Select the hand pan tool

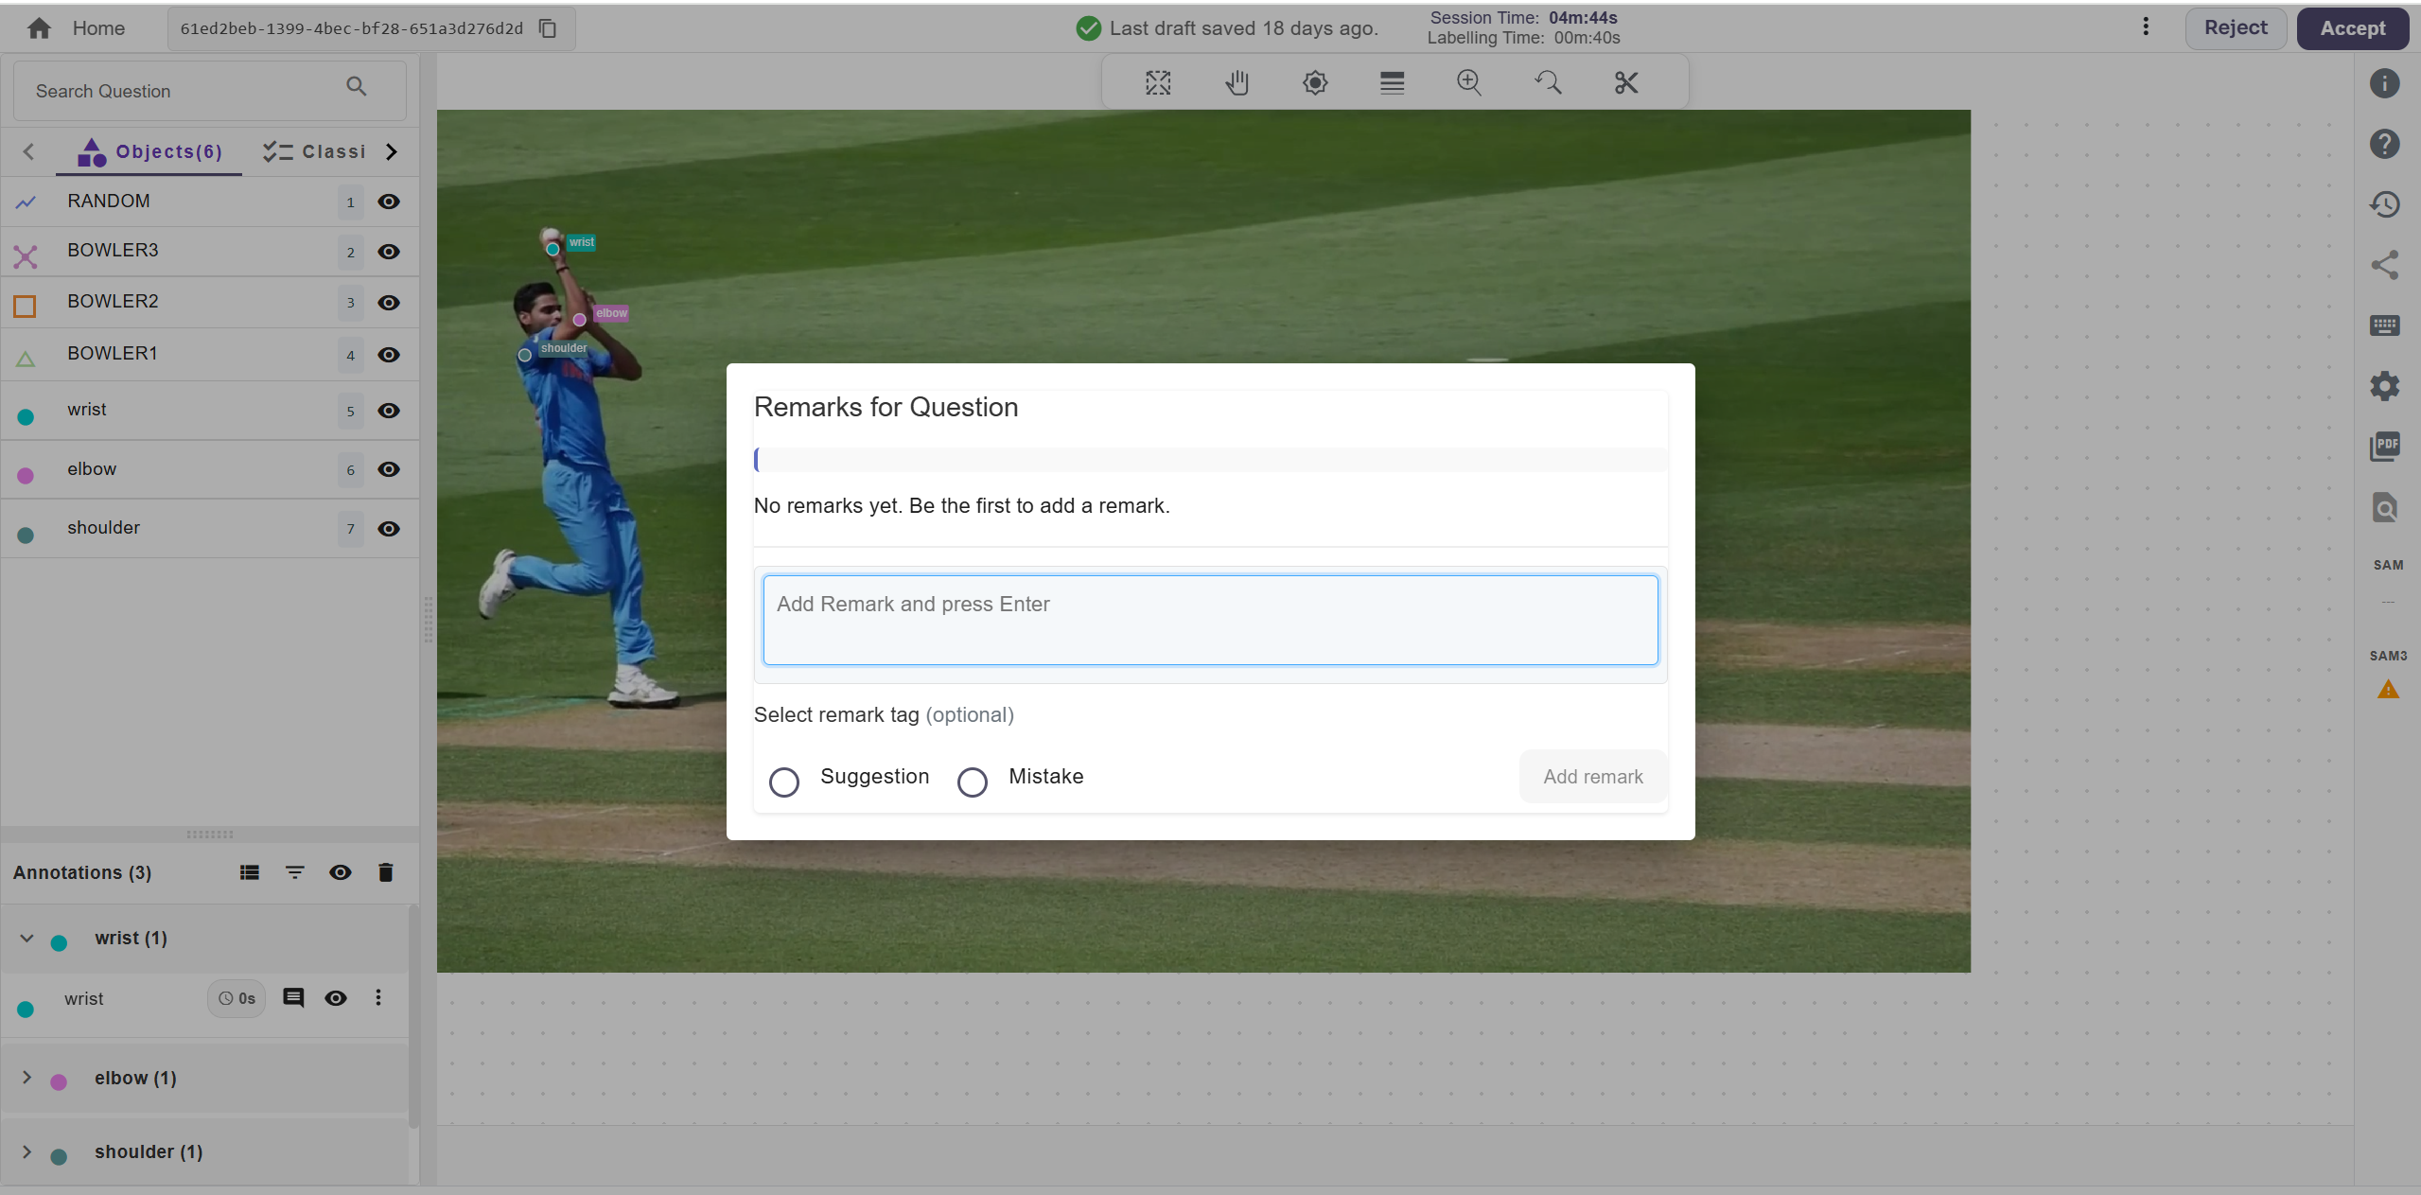tap(1237, 83)
